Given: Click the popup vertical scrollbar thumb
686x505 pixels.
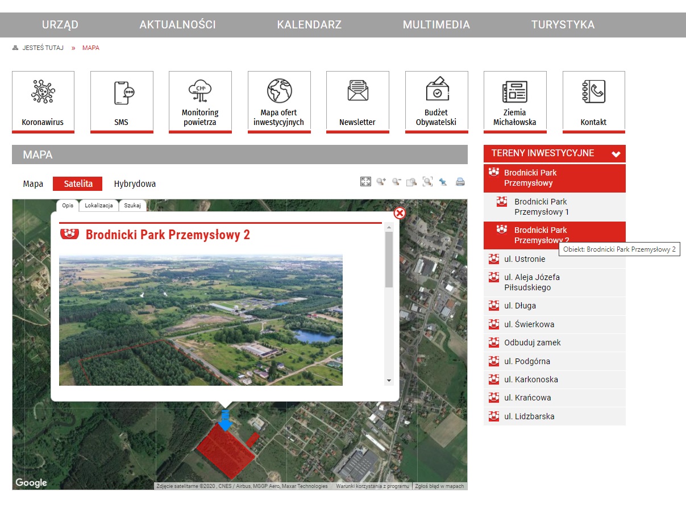Looking at the screenshot, I should tap(389, 259).
